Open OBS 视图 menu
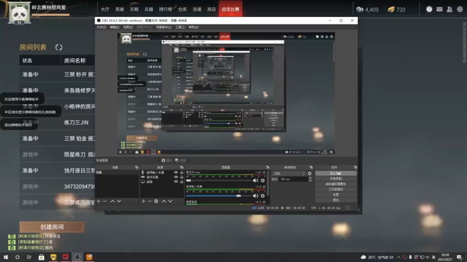The width and height of the screenshot is (467, 262). coord(128,27)
